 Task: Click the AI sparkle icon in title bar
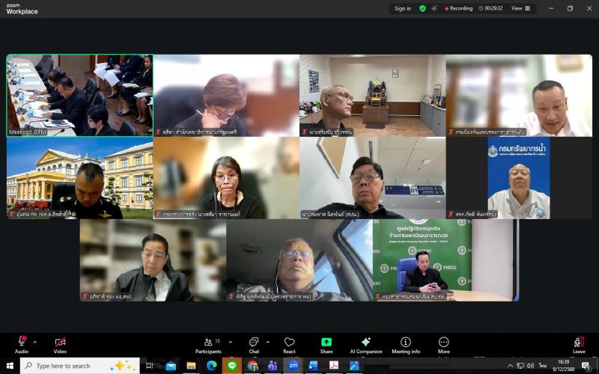pyautogui.click(x=434, y=8)
